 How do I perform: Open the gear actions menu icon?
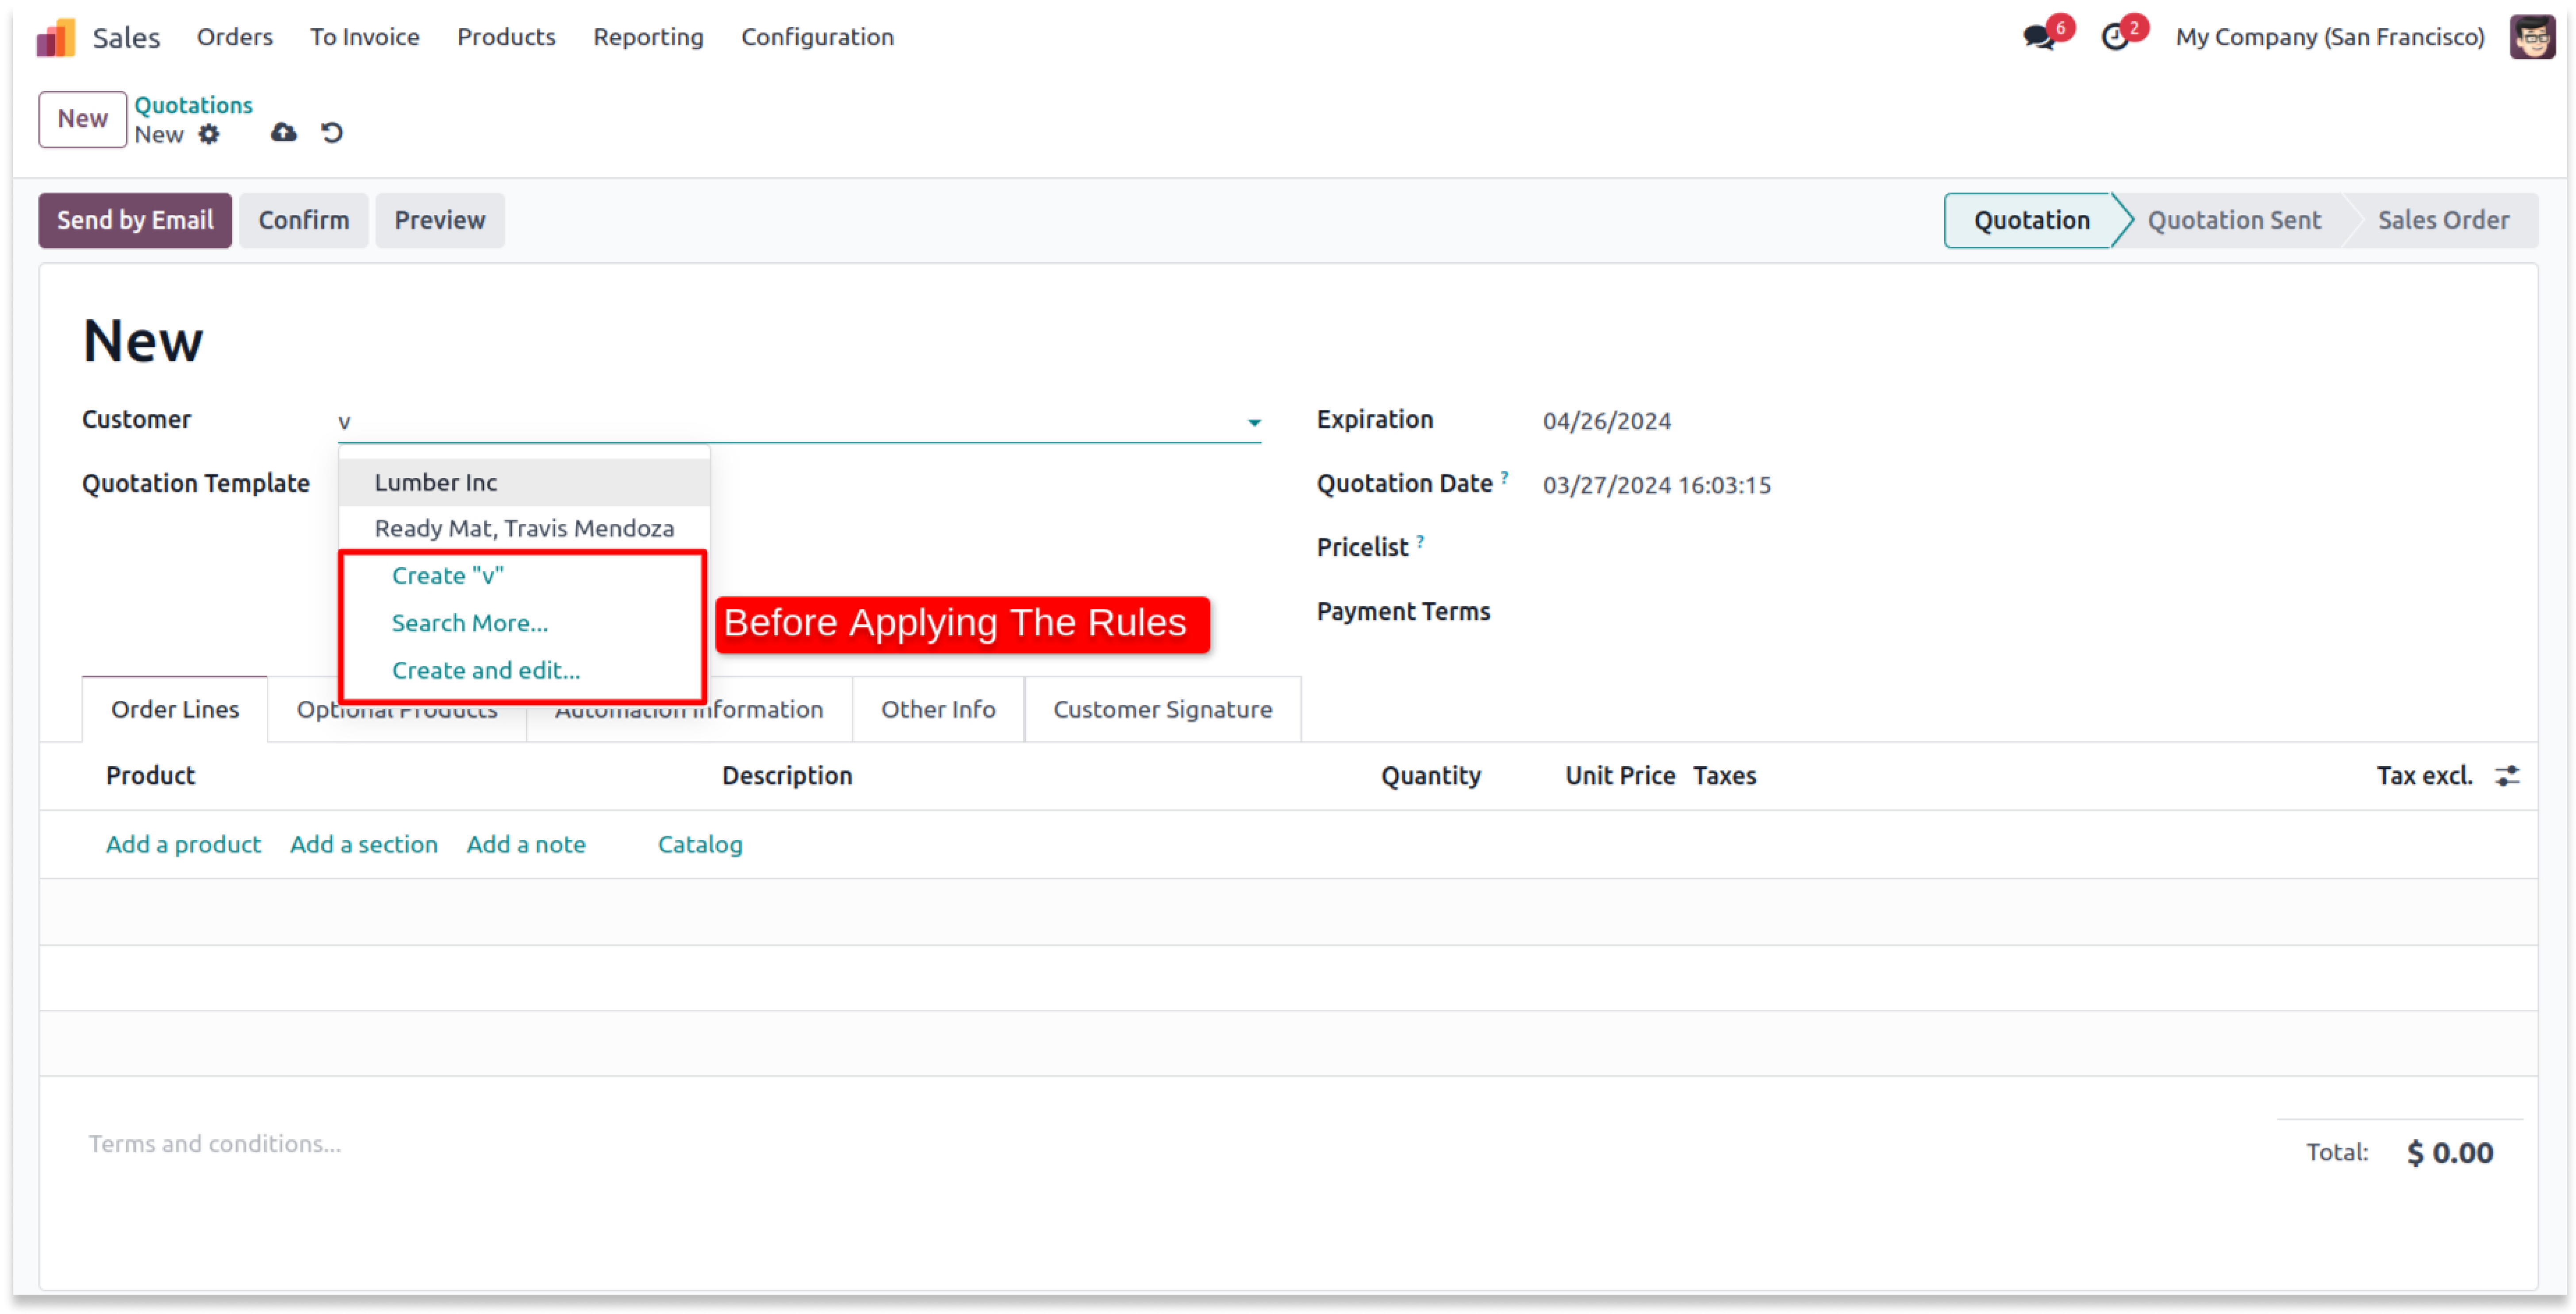tap(209, 134)
